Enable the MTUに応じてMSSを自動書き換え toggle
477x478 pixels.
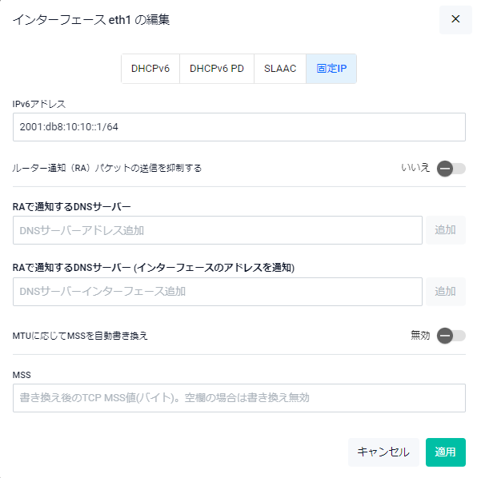(x=451, y=336)
